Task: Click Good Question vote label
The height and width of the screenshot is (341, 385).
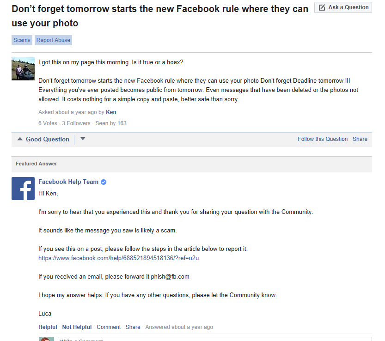Action: tap(48, 139)
